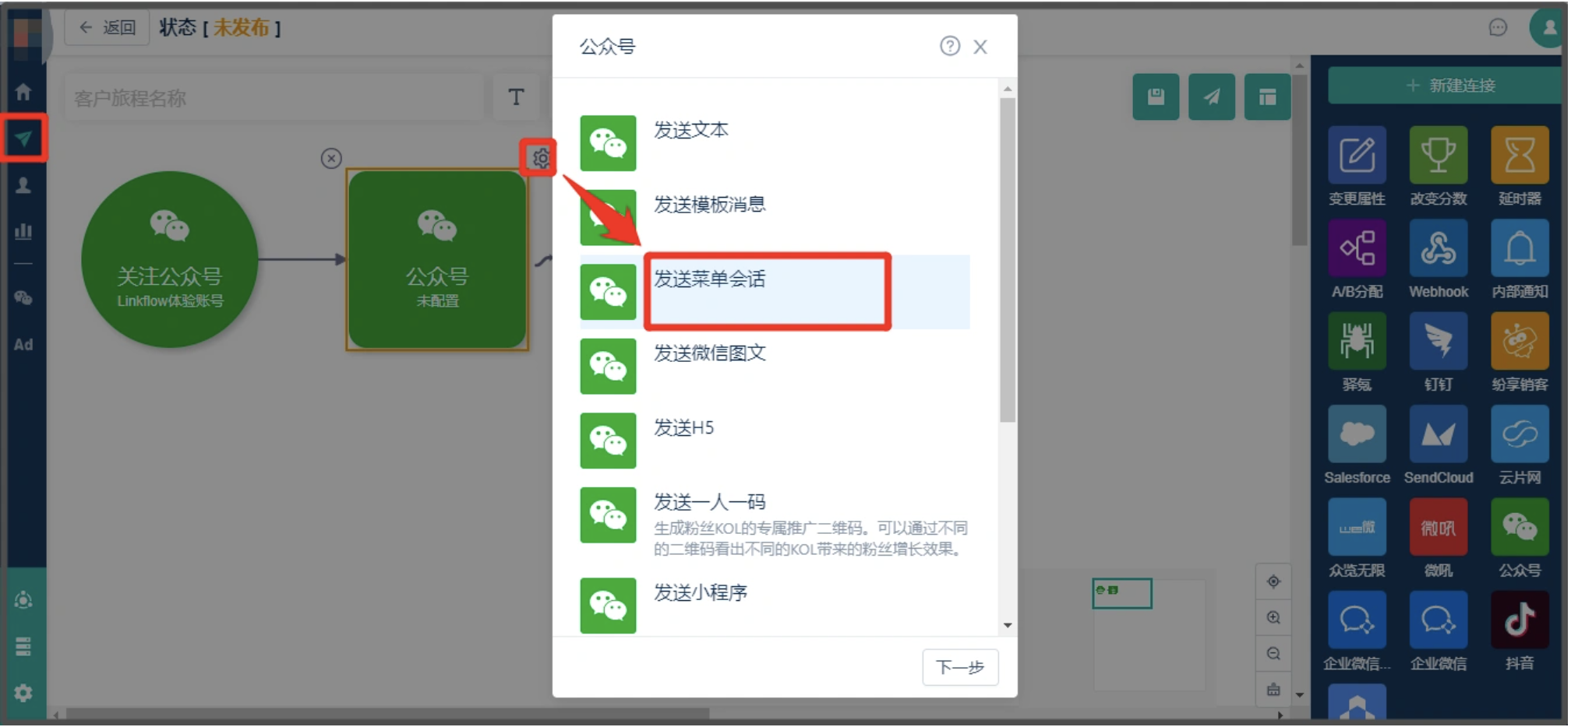Image resolution: width=1571 pixels, height=727 pixels.
Task: Click the publish paper-plane toolbar icon
Action: point(1212,97)
